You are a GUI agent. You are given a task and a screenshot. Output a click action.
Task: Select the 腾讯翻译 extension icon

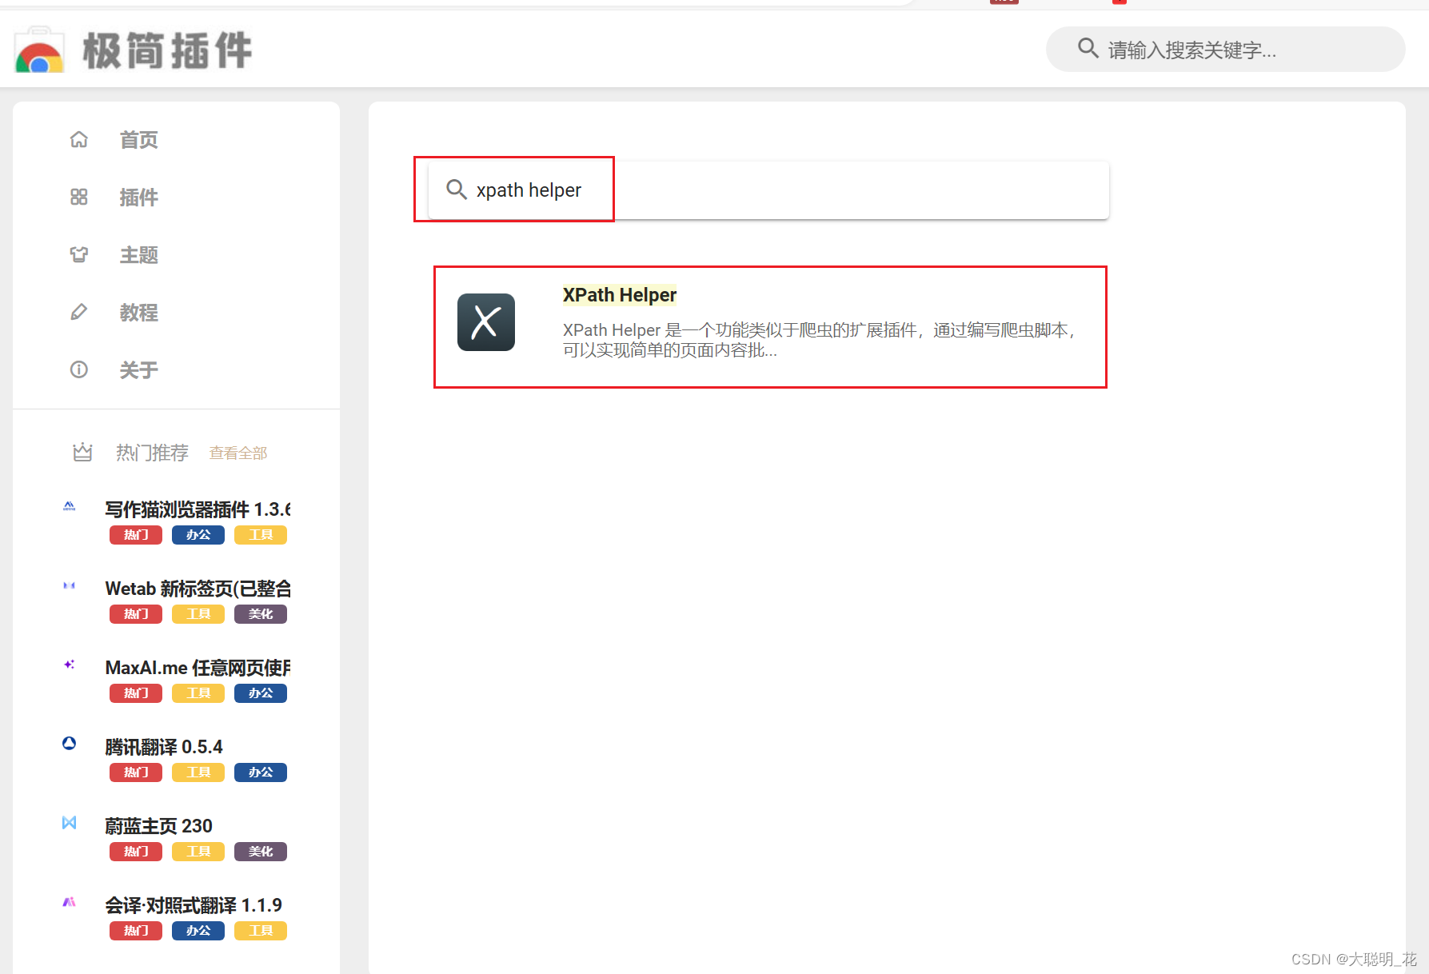(x=69, y=744)
